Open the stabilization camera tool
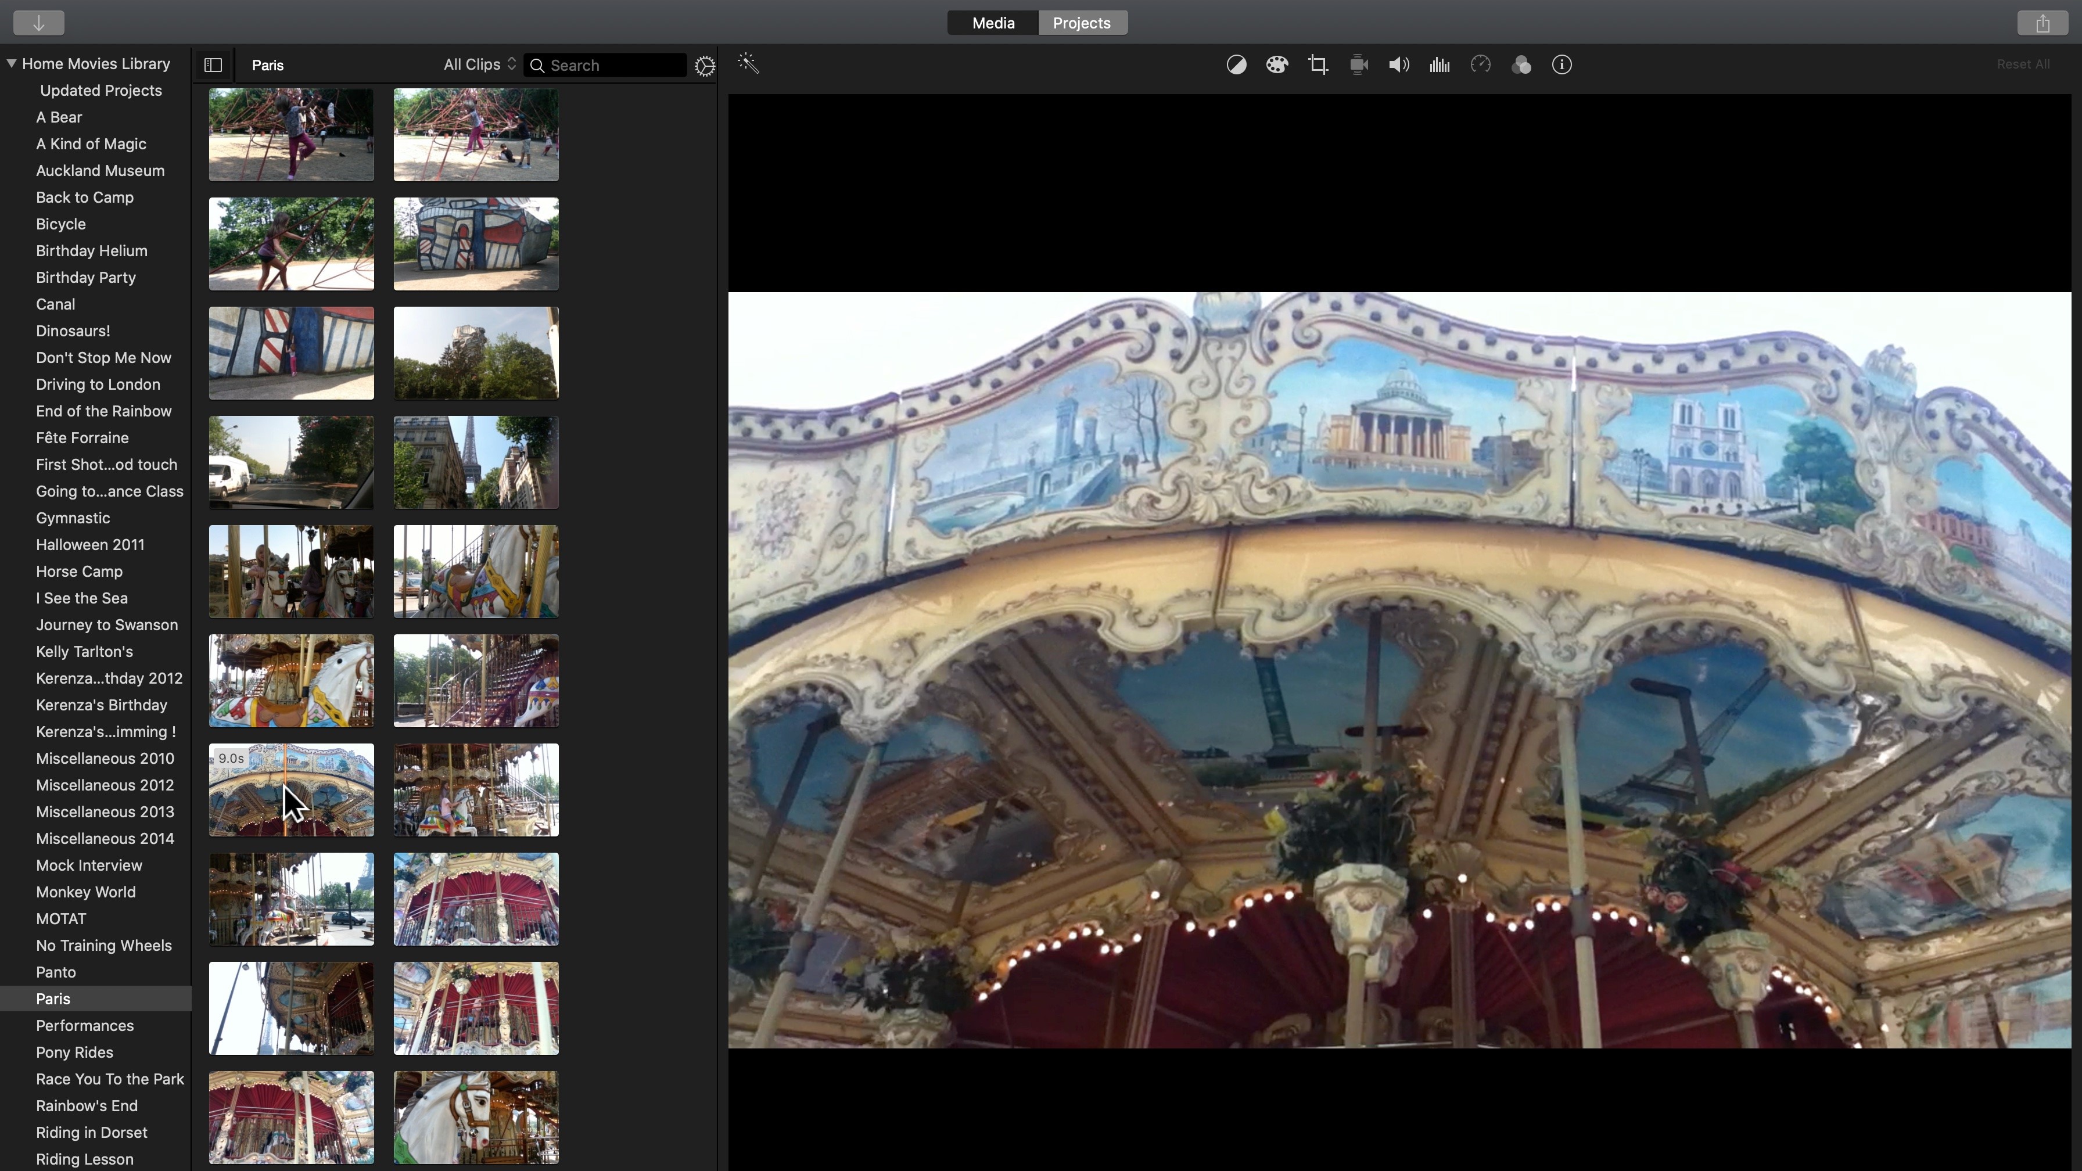 1359,64
